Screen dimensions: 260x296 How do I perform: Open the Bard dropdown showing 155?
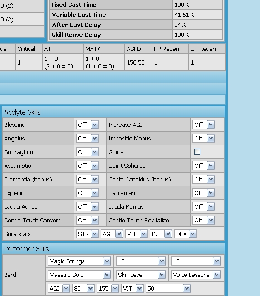(108, 288)
